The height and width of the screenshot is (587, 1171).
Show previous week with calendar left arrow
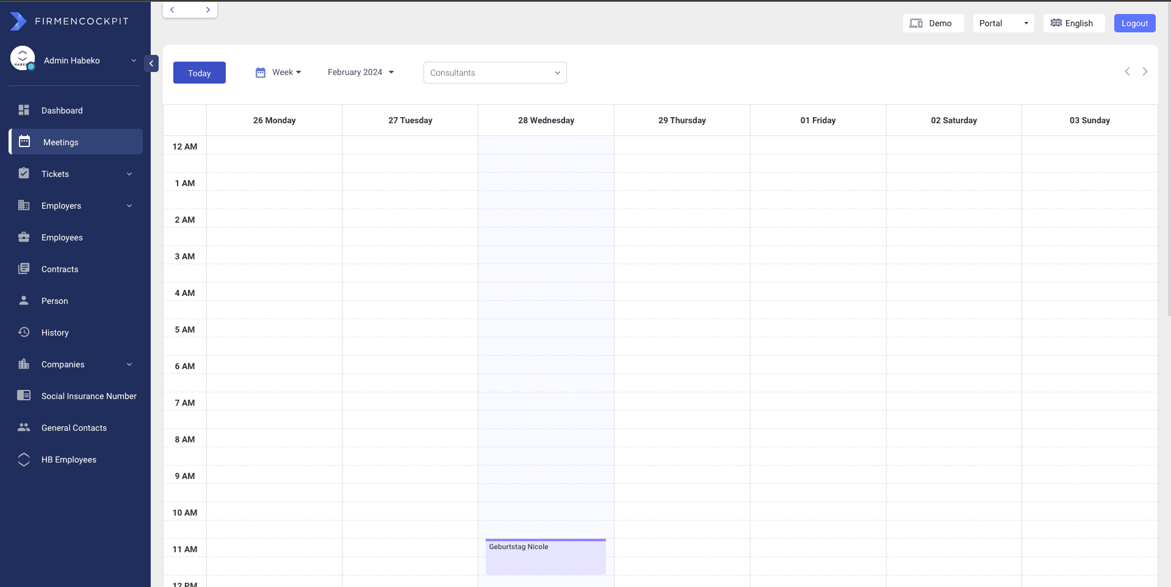coord(1127,71)
